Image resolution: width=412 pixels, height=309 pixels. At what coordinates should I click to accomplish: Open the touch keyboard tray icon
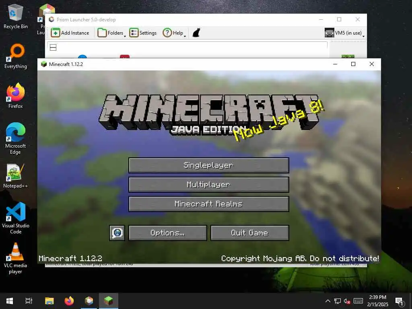[x=358, y=301]
